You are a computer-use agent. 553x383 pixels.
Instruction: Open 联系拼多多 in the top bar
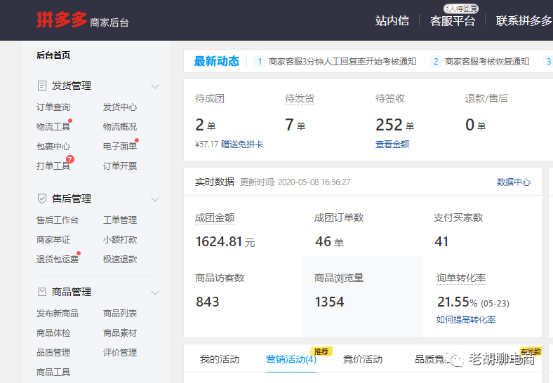524,21
